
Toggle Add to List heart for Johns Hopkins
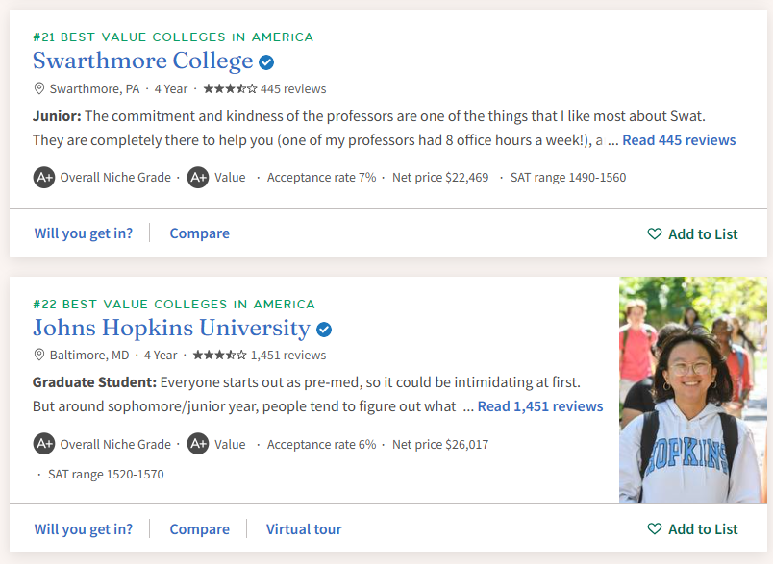point(655,529)
